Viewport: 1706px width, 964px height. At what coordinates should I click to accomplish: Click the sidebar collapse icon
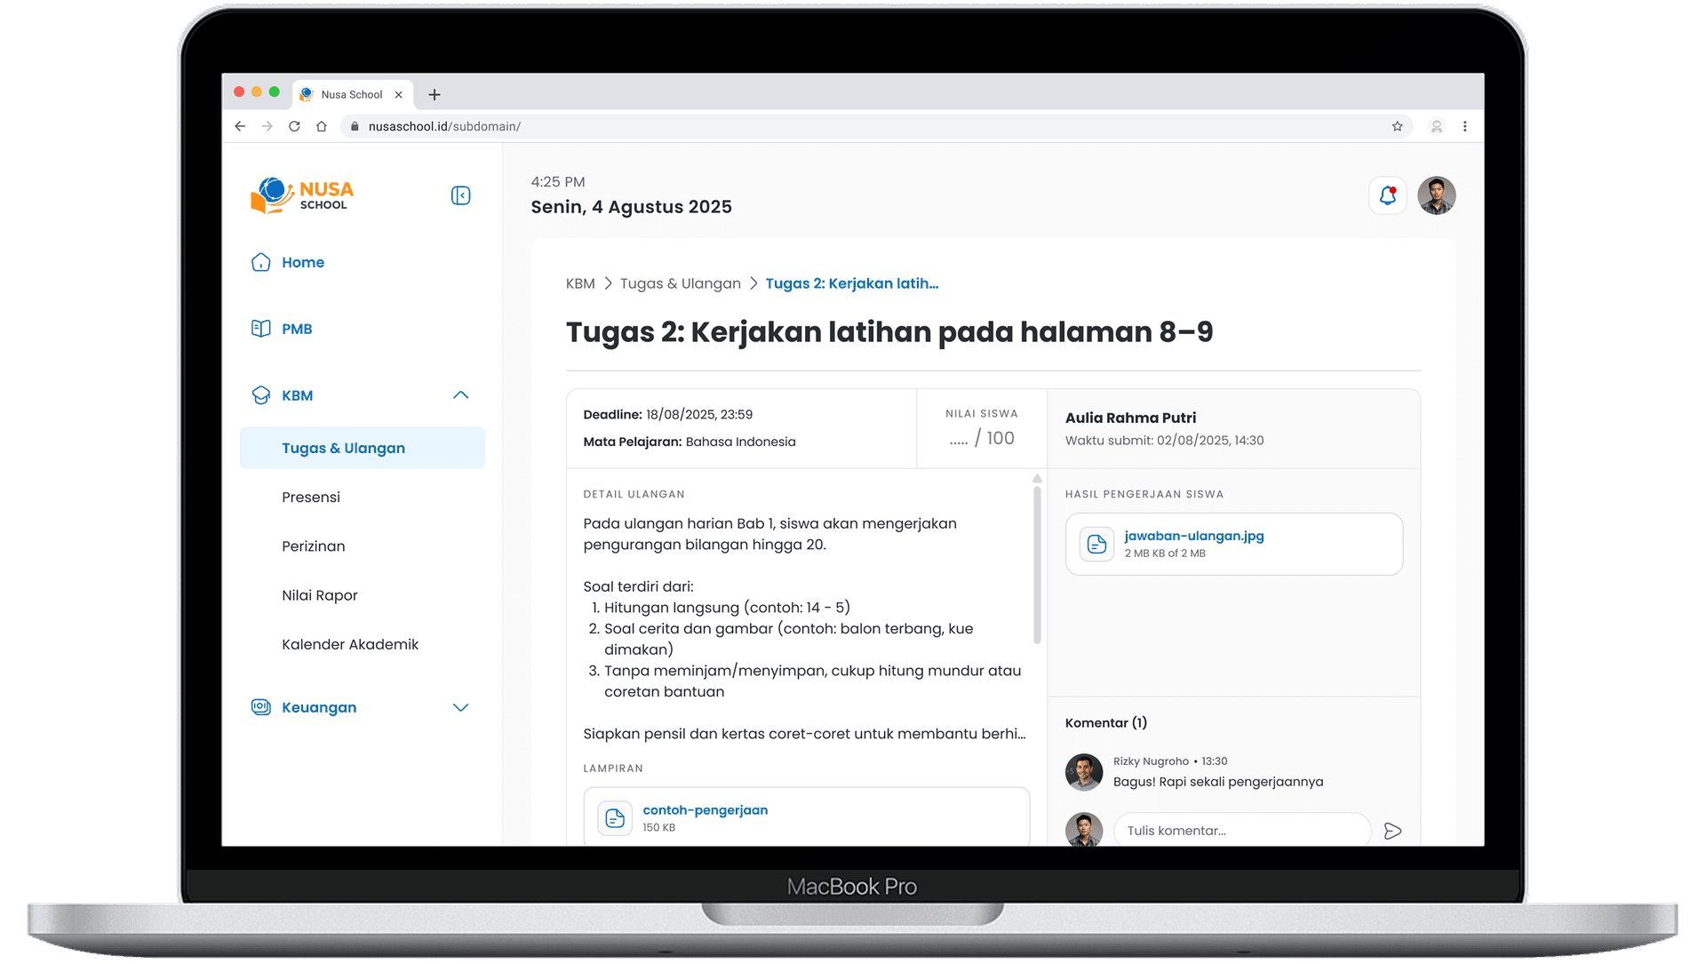[460, 195]
